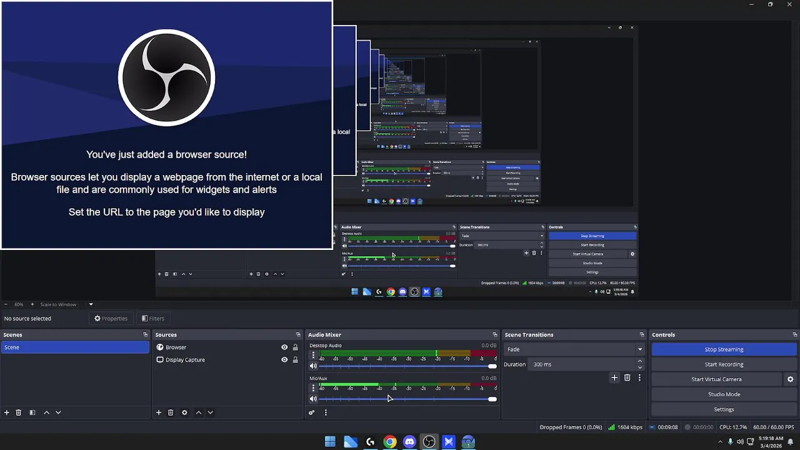
Task: Click the Dropped Frames status entry
Action: (571, 427)
